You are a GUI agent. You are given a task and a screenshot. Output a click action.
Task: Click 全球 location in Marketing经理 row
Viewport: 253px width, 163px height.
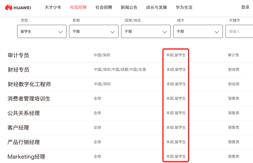point(97,156)
